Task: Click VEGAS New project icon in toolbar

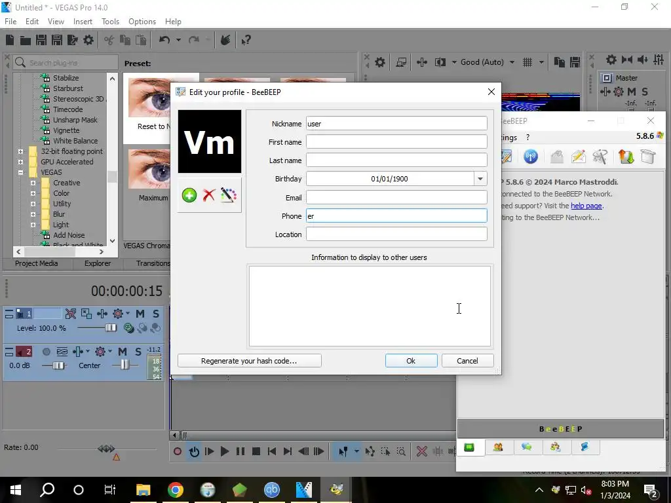Action: coord(10,40)
